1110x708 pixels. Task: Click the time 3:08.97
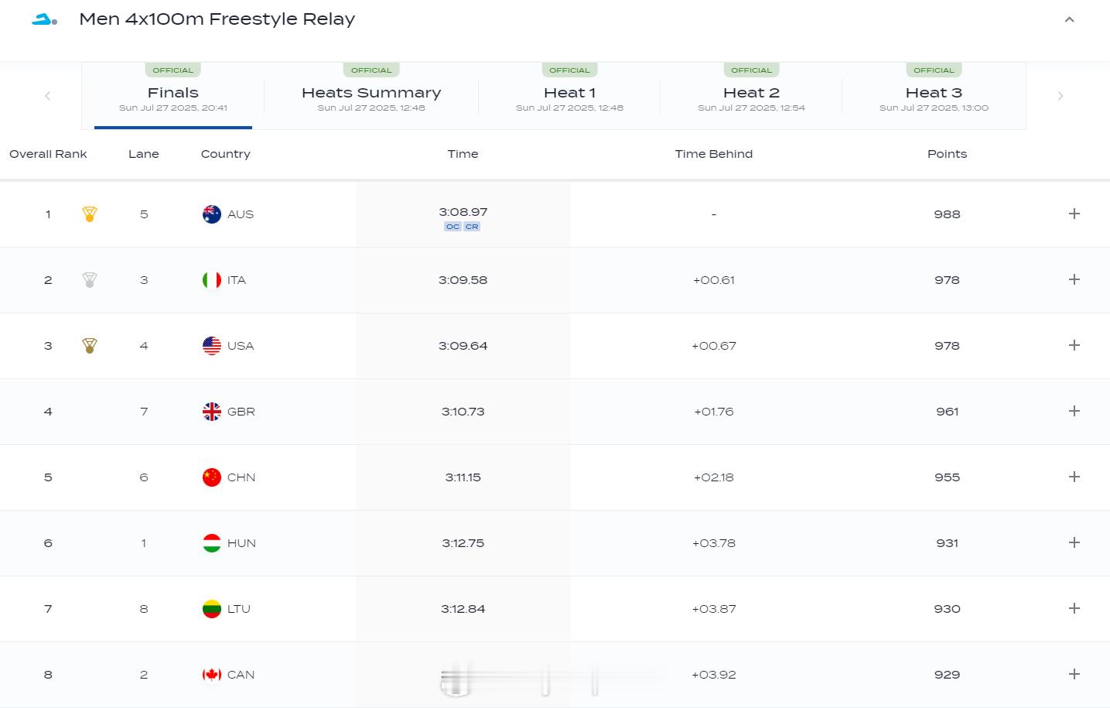pos(463,212)
